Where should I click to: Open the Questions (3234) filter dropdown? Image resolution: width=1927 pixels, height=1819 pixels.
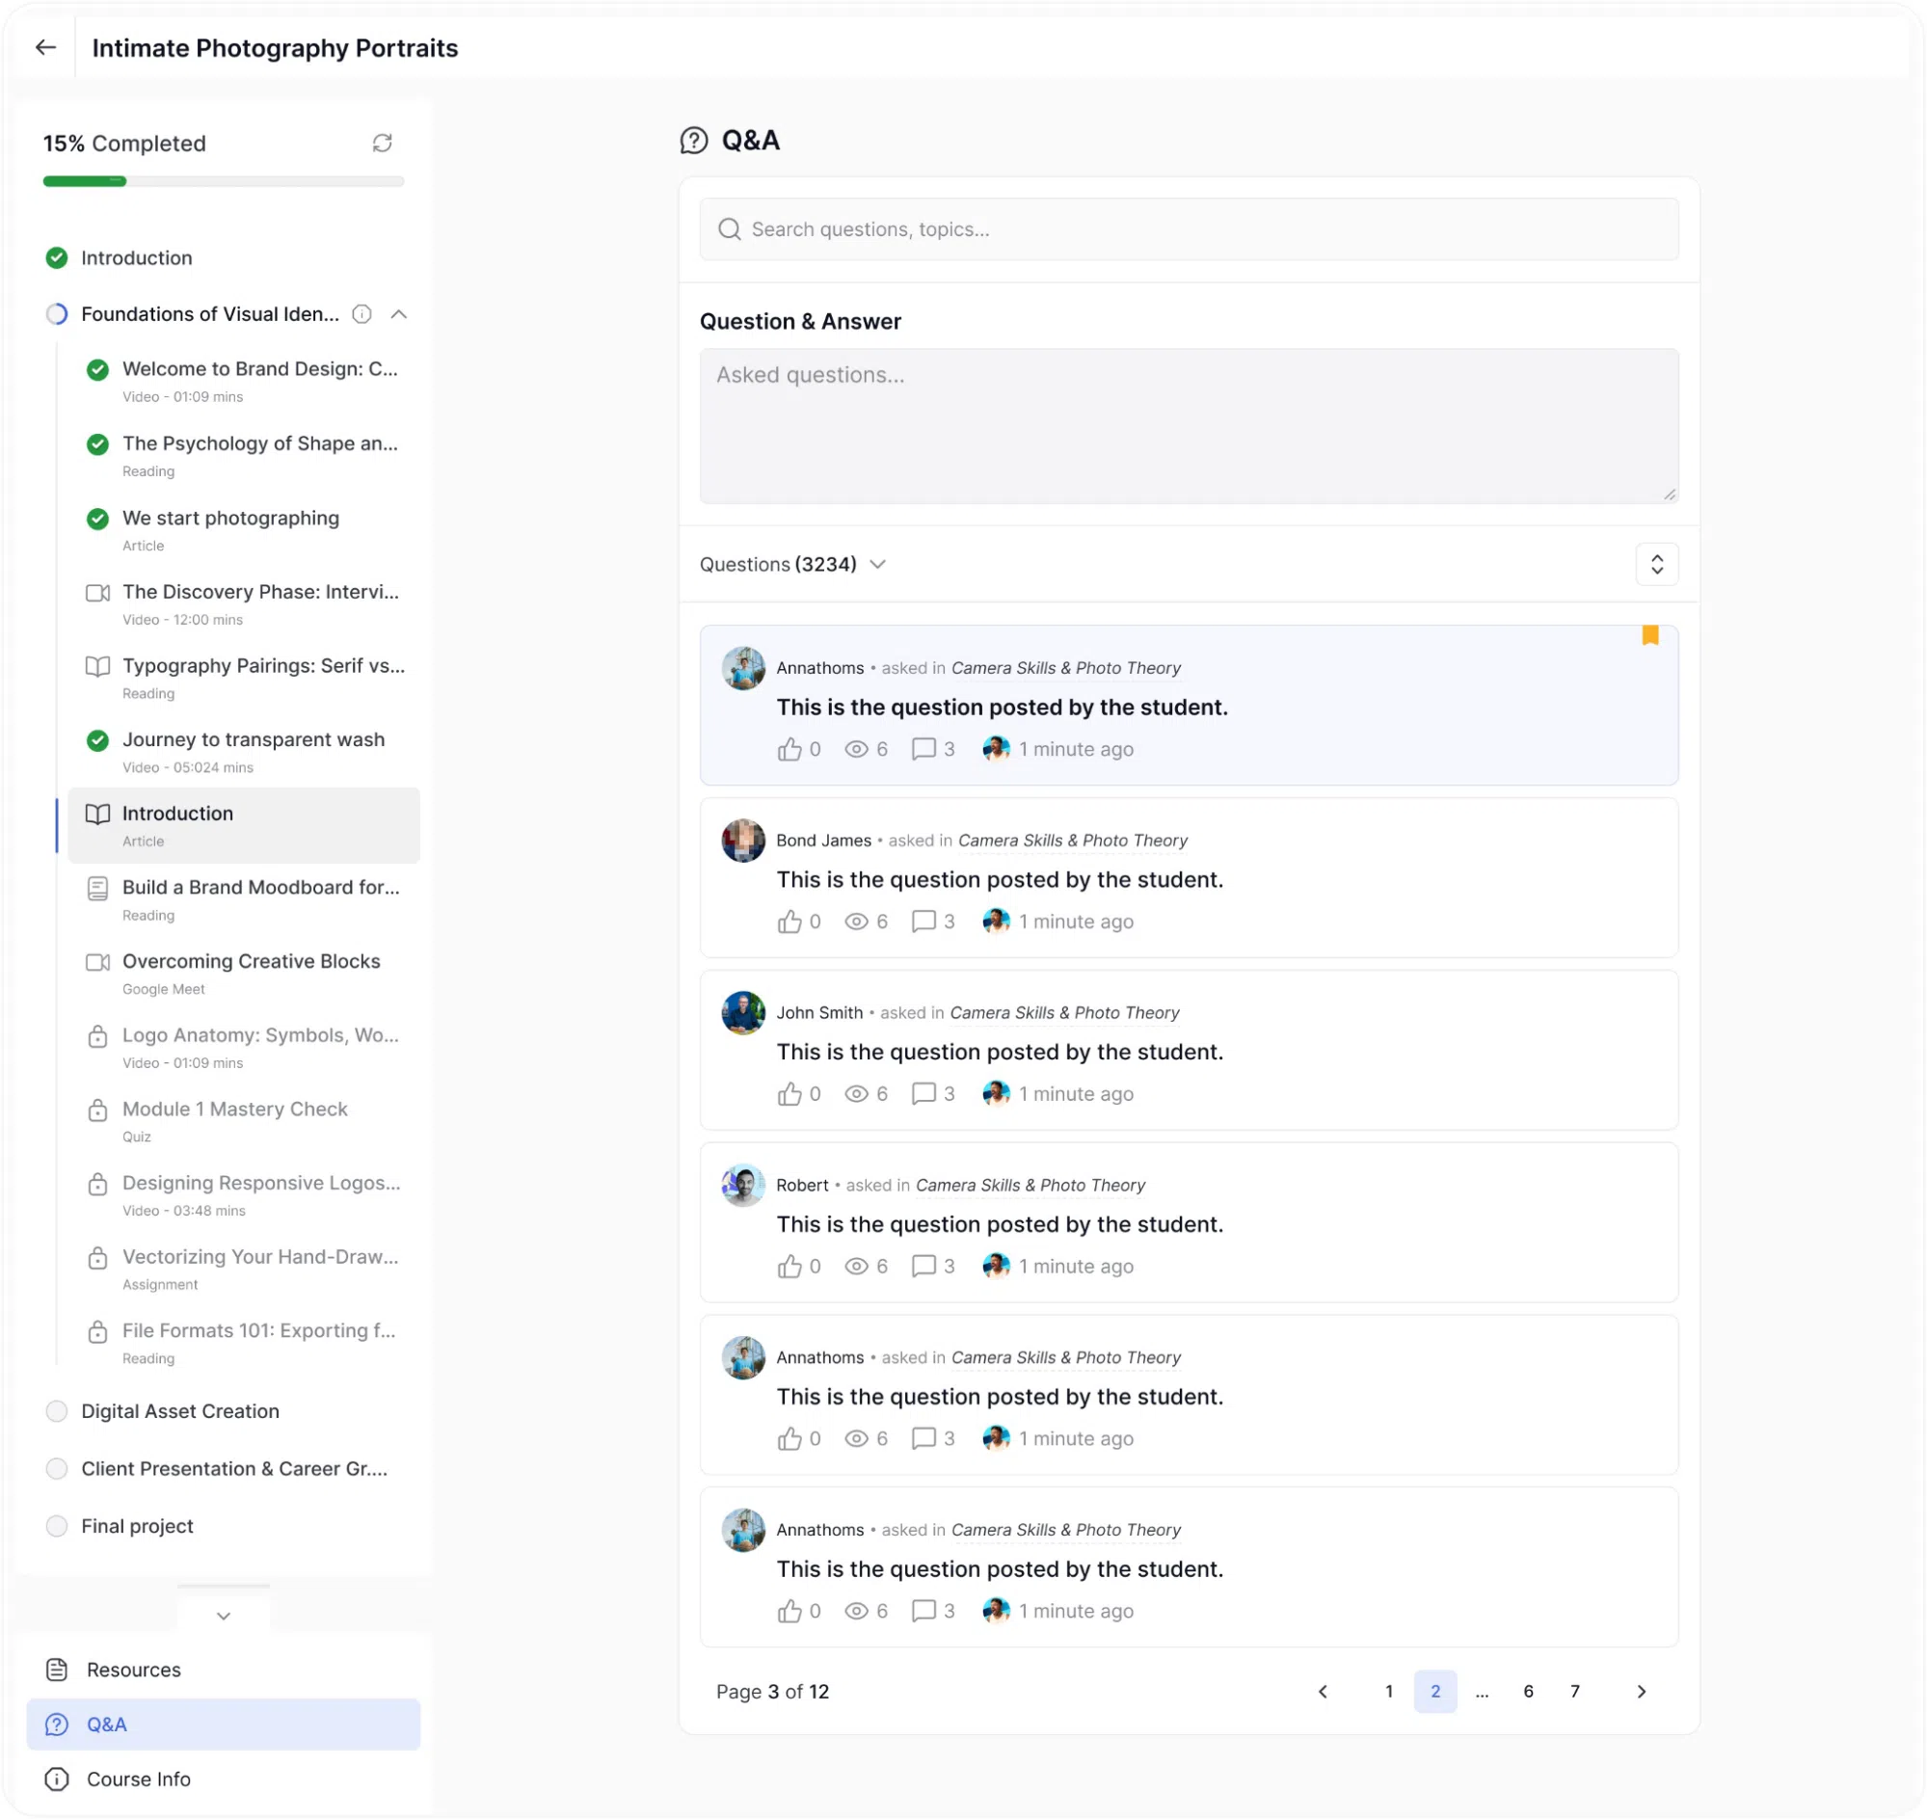pos(792,564)
